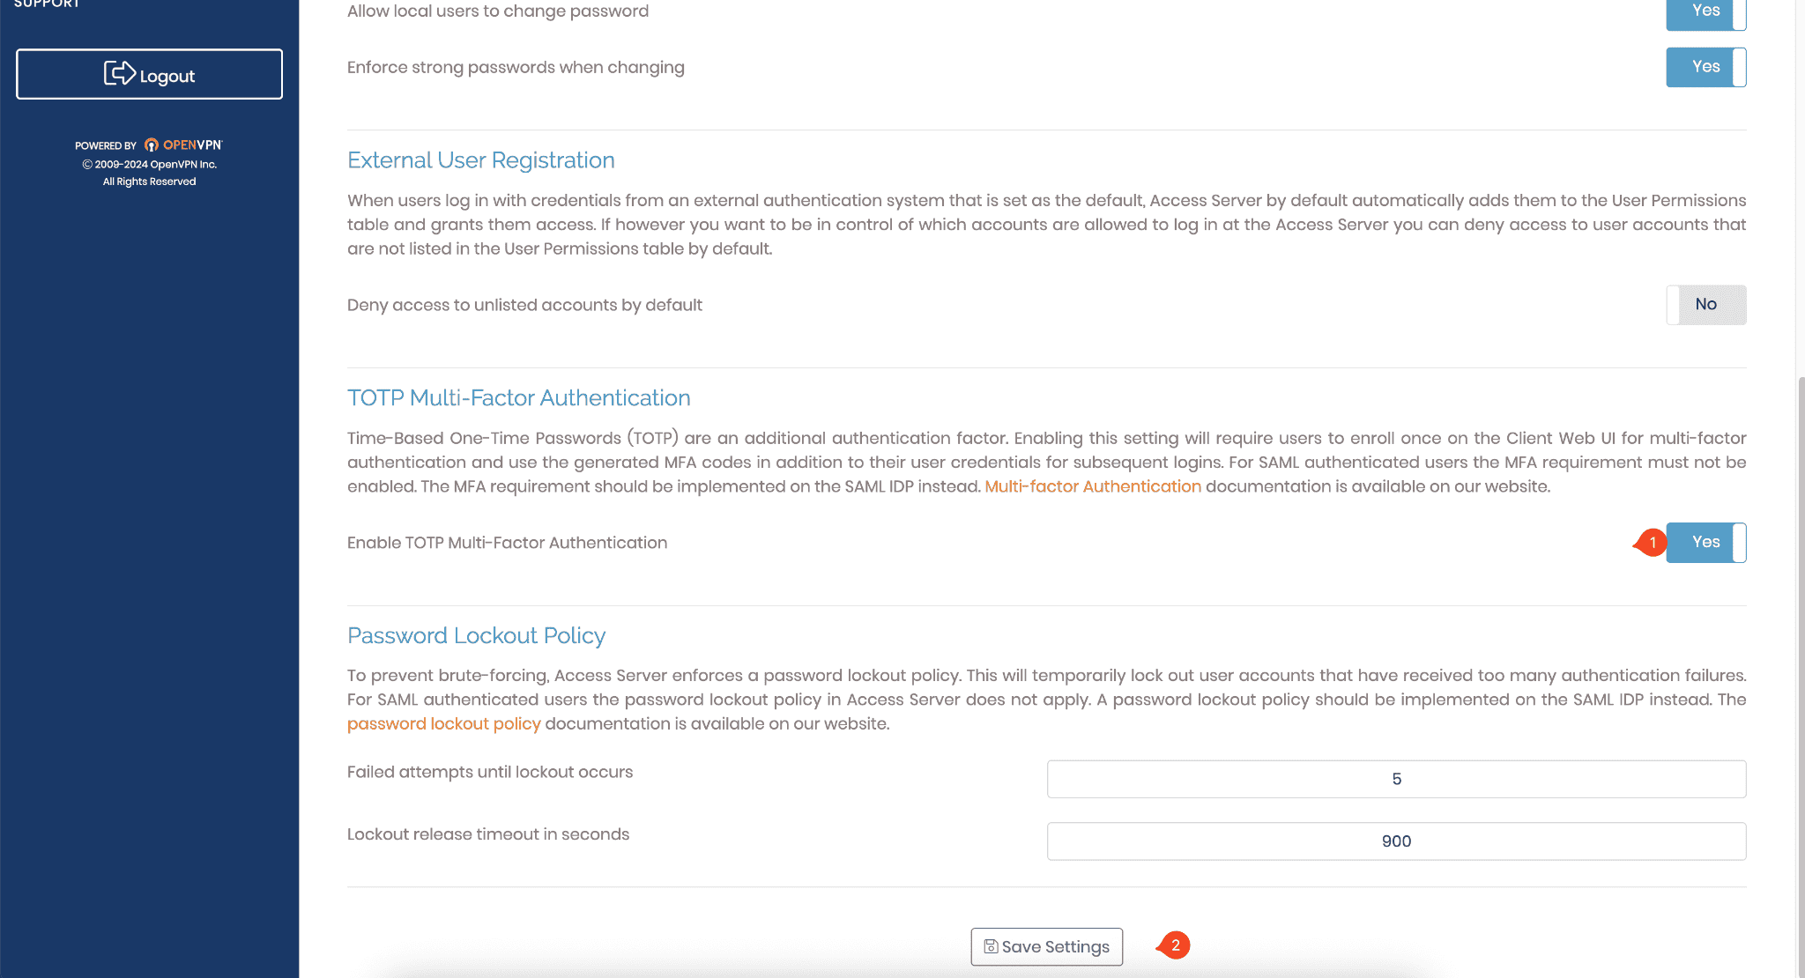Click the Logout arrow icon
Screen dimensions: 1805x978
pyautogui.click(x=119, y=74)
